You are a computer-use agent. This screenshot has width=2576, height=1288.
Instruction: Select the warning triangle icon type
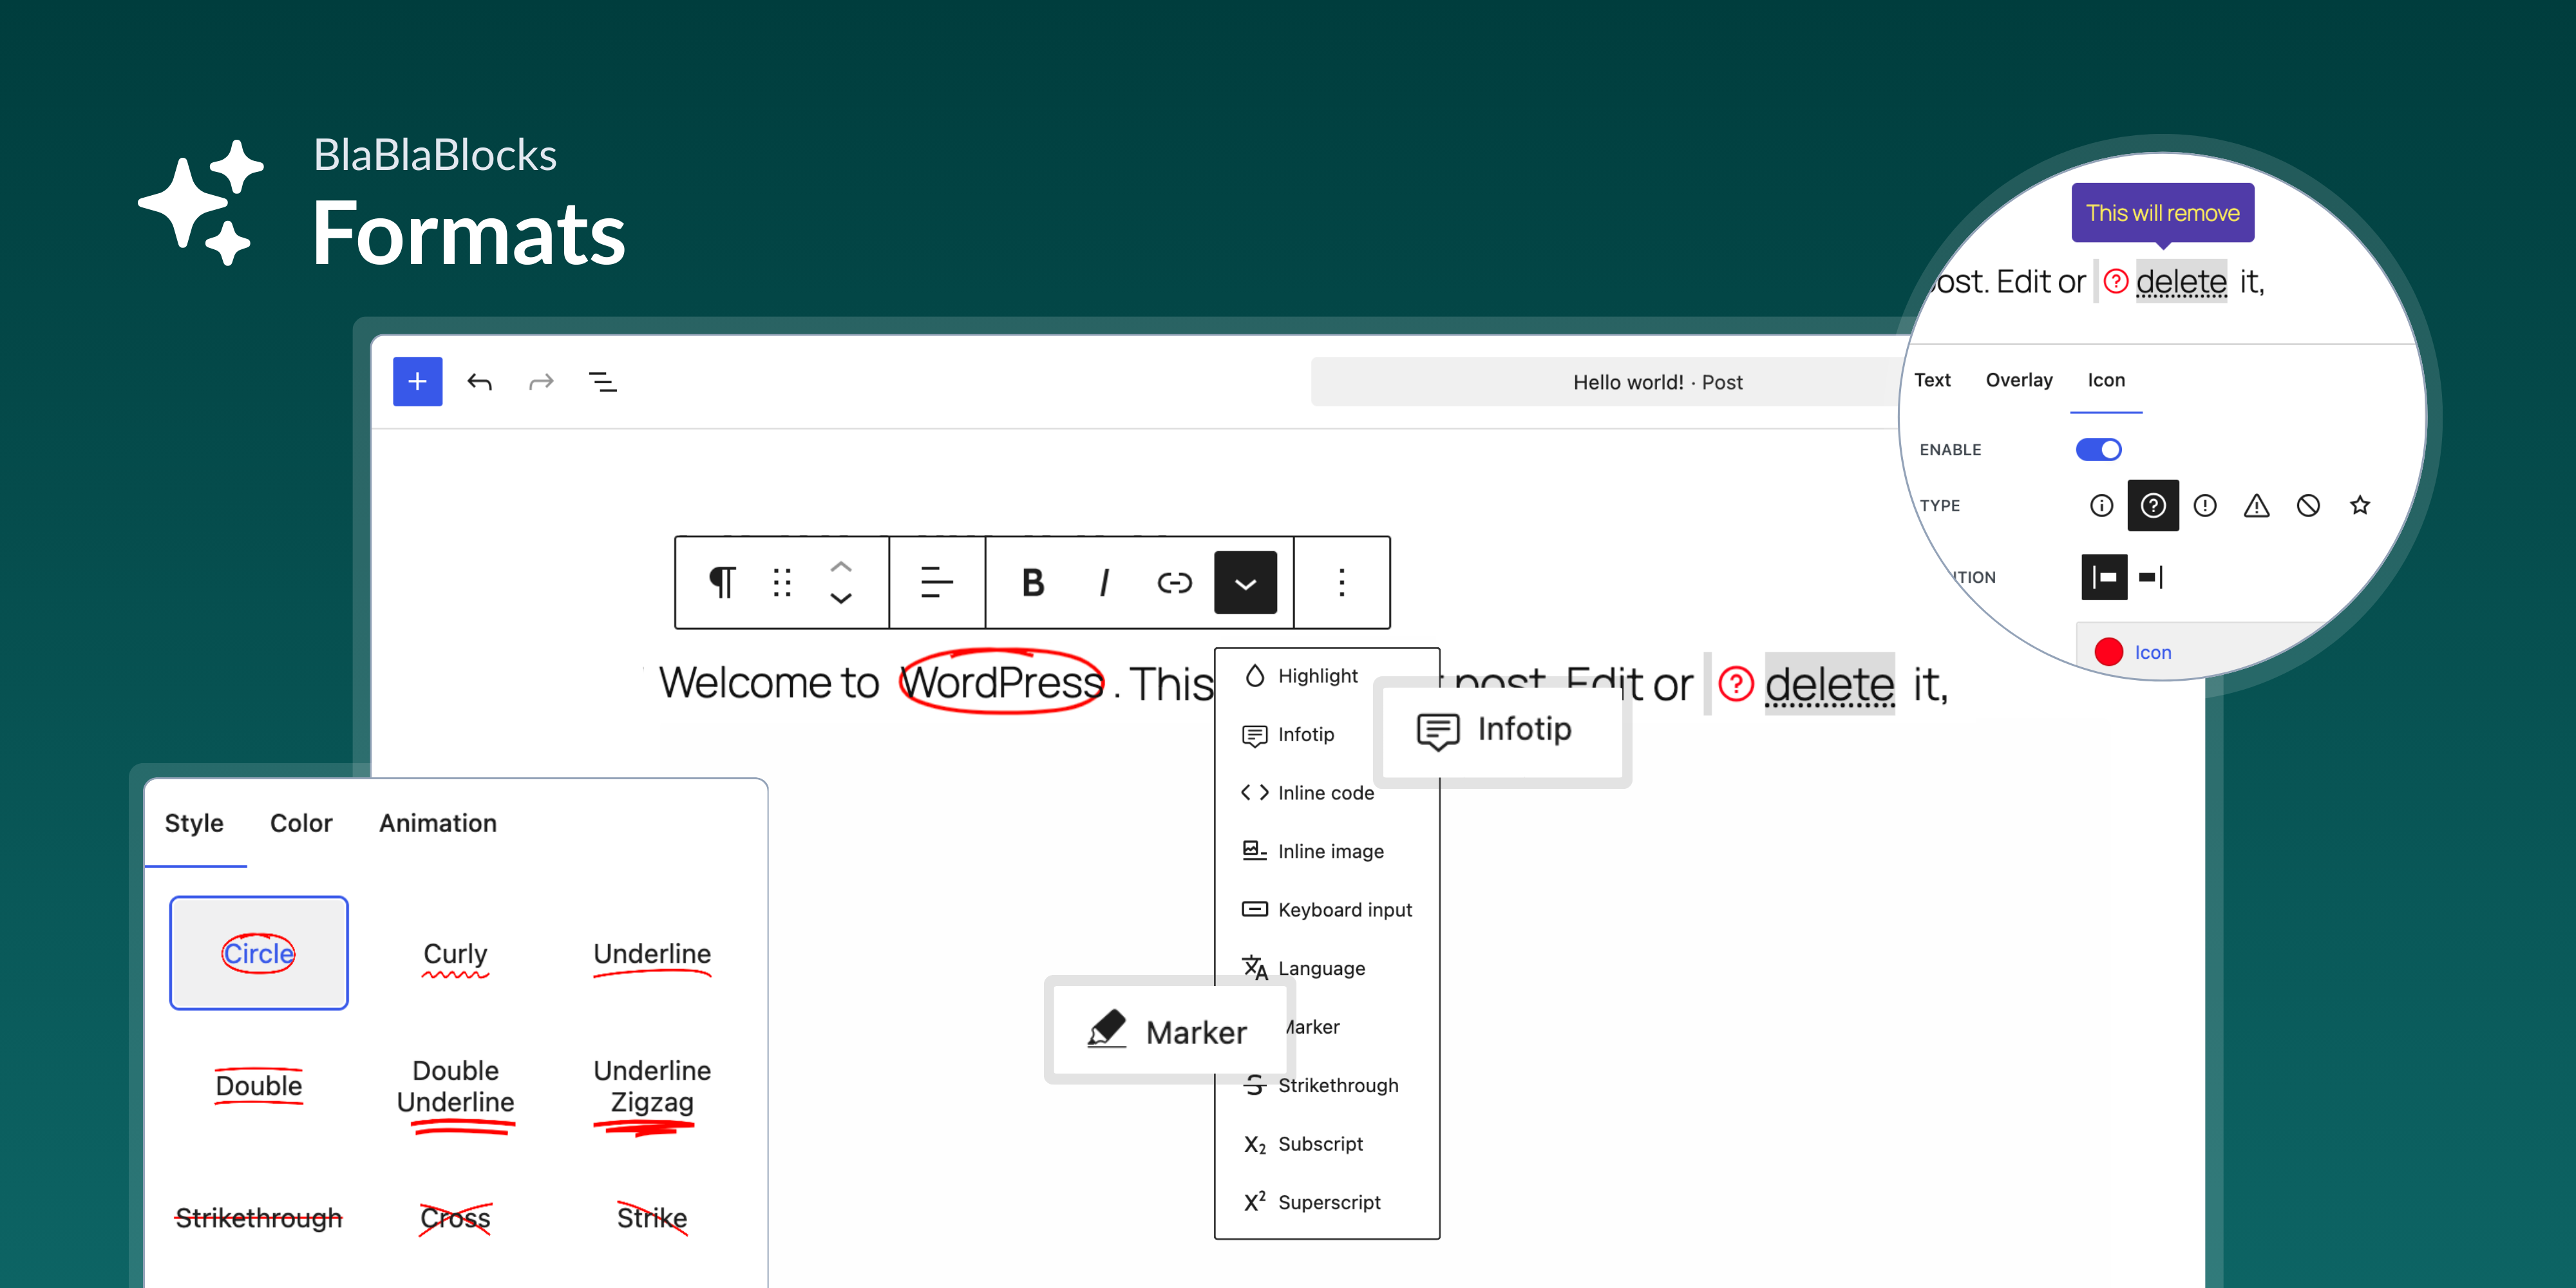(2257, 505)
